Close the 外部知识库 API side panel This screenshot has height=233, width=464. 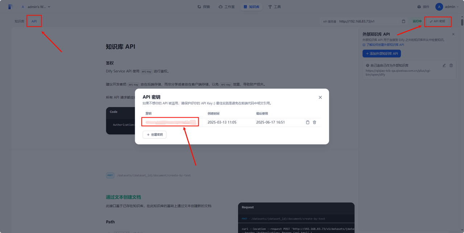point(453,34)
